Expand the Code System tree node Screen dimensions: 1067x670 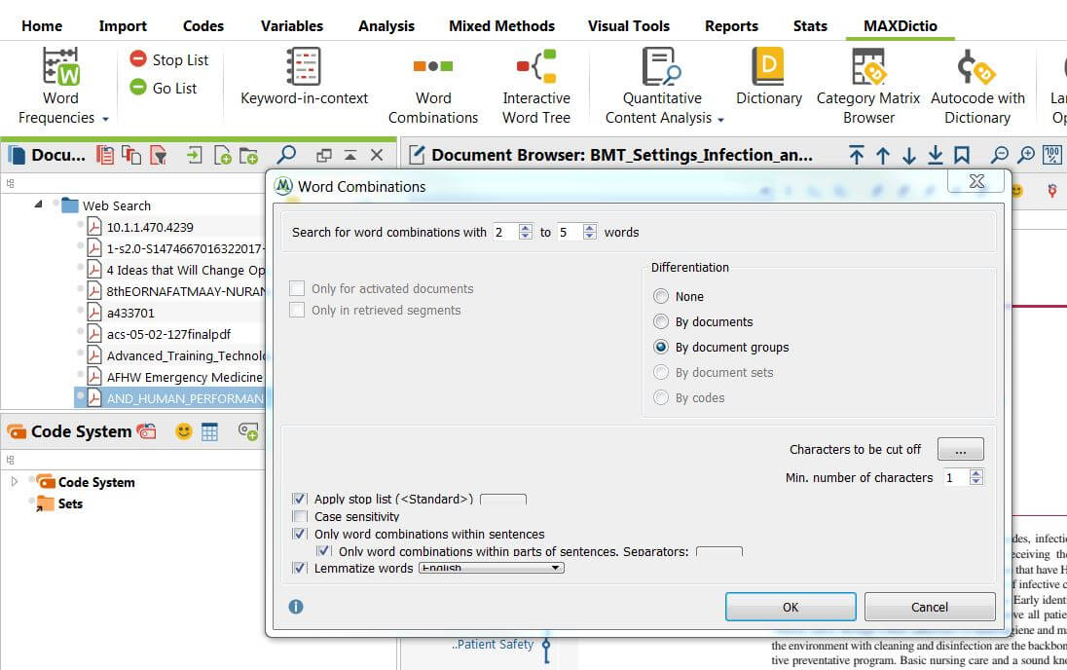(15, 481)
